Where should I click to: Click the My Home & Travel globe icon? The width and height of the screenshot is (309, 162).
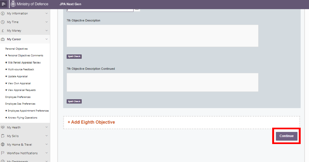pyautogui.click(x=3, y=145)
